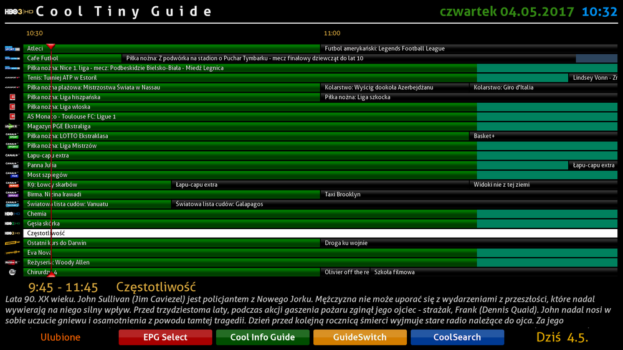The image size is (623, 350).
Task: Select HBO HD logo beside Chemia row
Action: coord(12,214)
